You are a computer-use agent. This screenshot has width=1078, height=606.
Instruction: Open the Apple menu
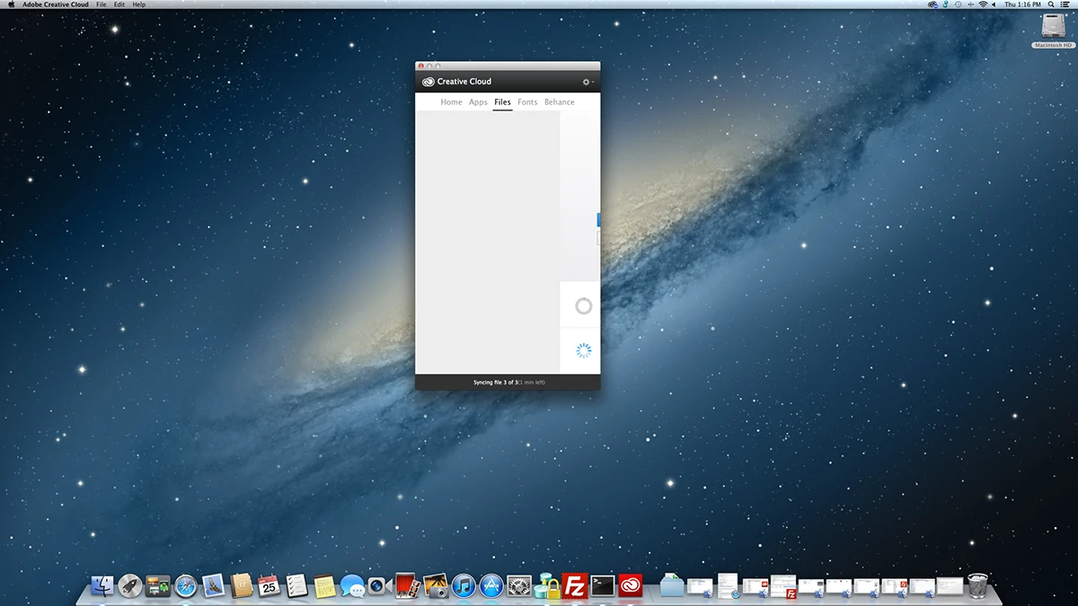point(11,4)
